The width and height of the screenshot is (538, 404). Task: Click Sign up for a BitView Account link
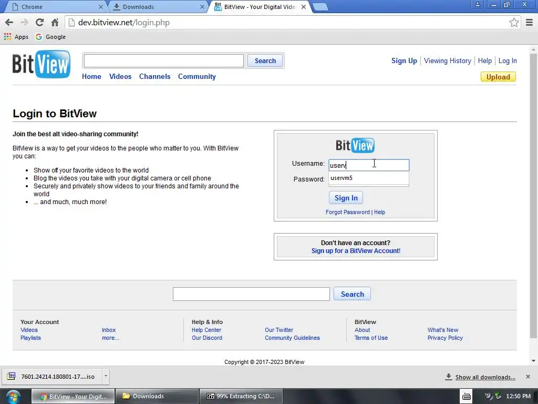(x=356, y=251)
